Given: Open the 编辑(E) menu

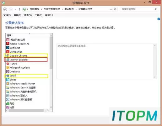Looking at the screenshot, I should [17, 15].
